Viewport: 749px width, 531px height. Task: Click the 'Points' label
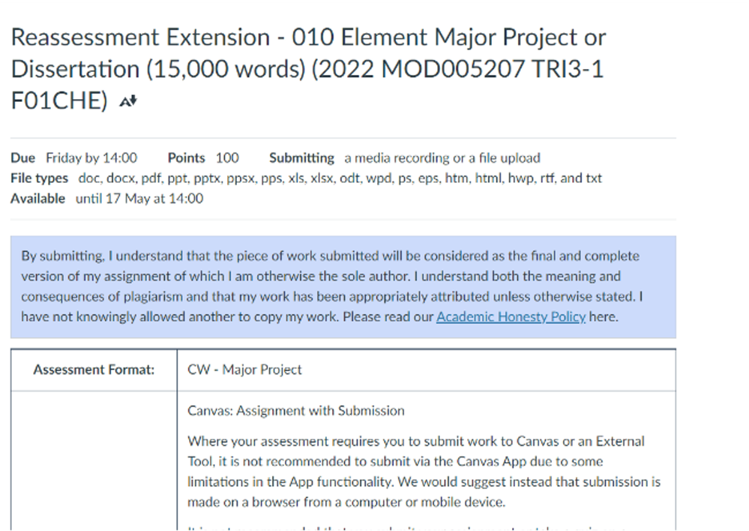coord(186,157)
